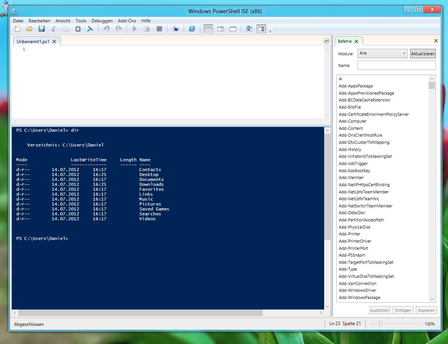Open toolbar overflow options arrow

coord(270,31)
